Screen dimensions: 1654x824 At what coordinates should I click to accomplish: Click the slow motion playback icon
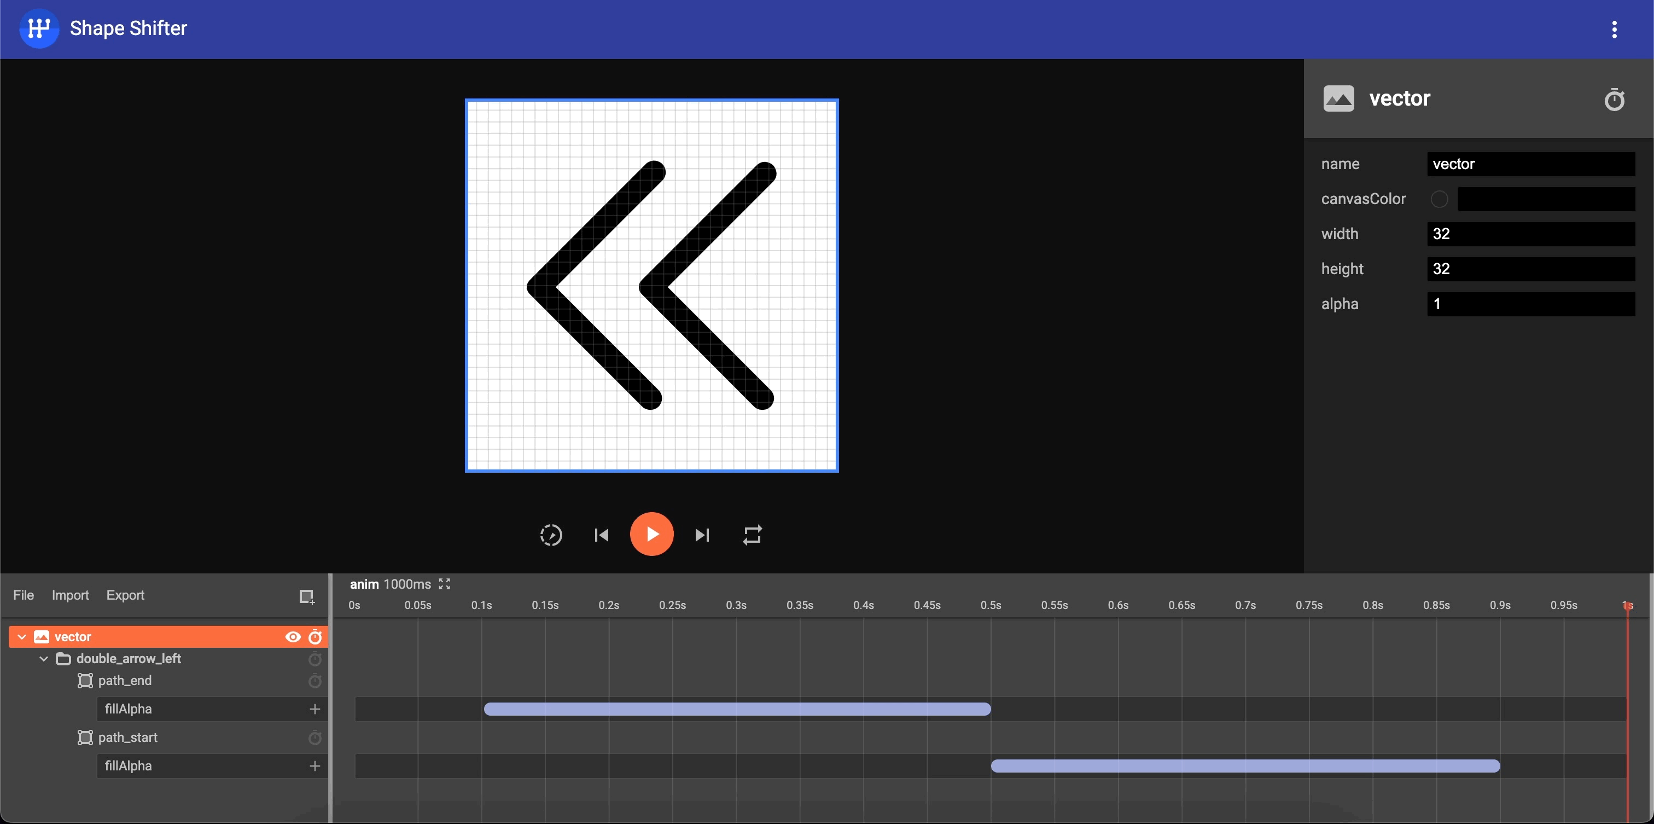tap(551, 535)
